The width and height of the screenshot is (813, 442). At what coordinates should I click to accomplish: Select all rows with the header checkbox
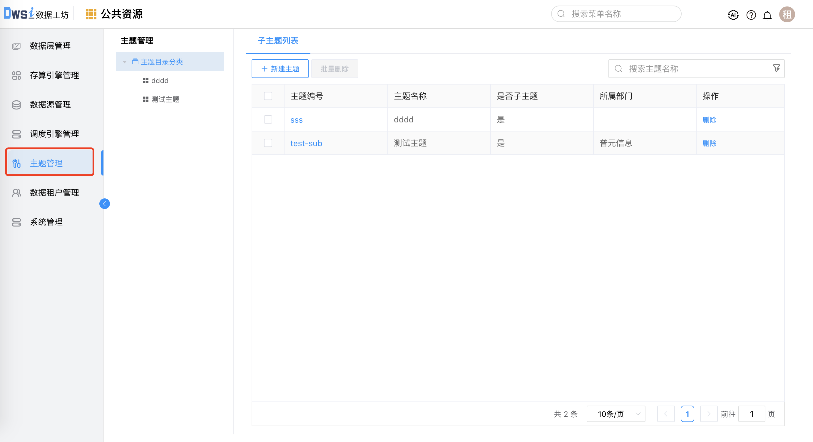pos(268,95)
